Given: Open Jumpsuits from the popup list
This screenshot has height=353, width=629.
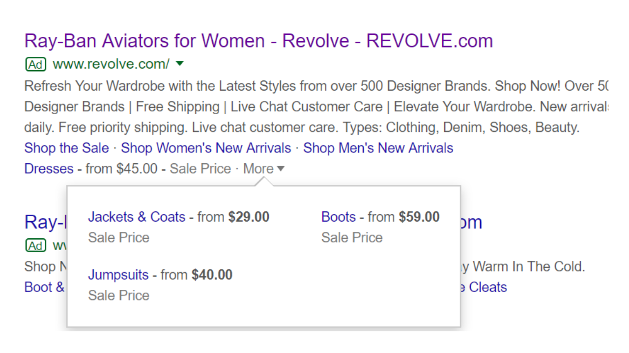Looking at the screenshot, I should [118, 275].
